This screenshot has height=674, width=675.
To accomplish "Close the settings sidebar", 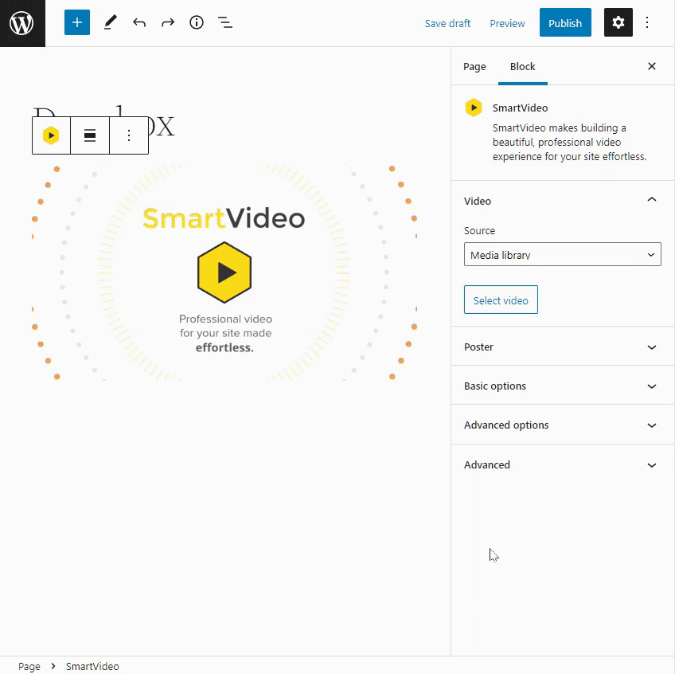I will 652,66.
